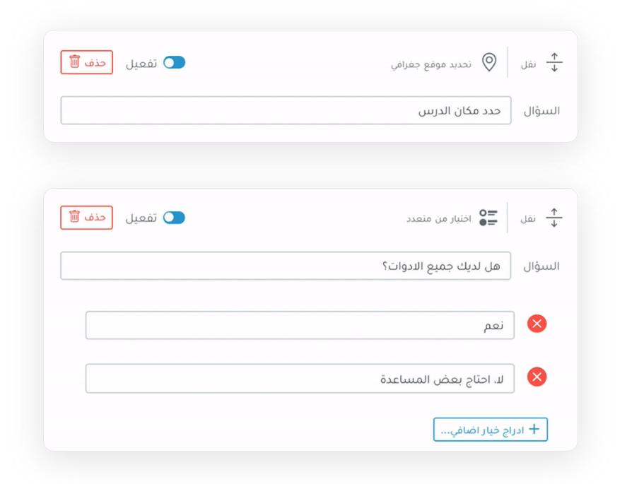Viewport: 627px width, 484px height.
Task: Remove the 'نعم' option with its red X
Action: (x=537, y=324)
